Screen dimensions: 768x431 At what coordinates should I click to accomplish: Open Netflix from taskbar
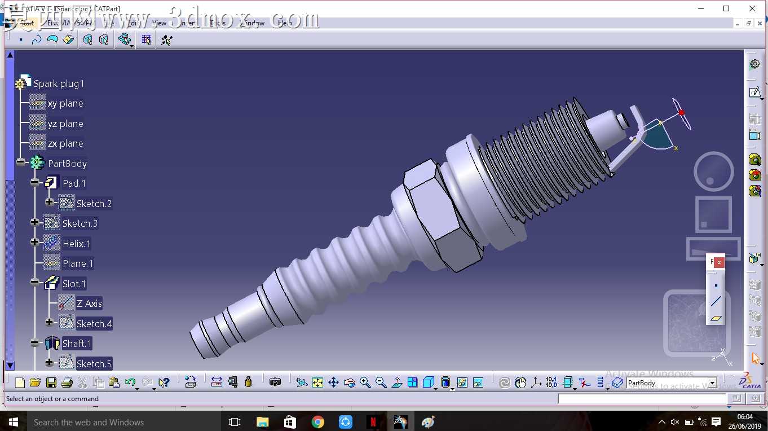tap(373, 422)
